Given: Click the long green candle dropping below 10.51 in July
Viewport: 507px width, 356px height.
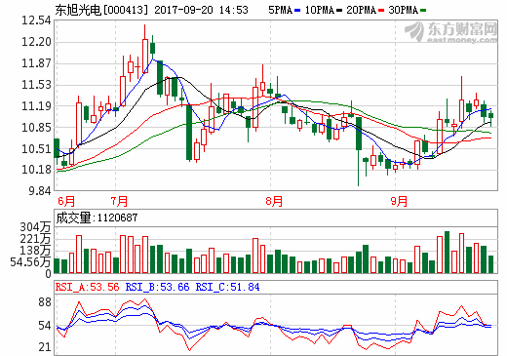Looking at the screenshot, I should (189, 133).
